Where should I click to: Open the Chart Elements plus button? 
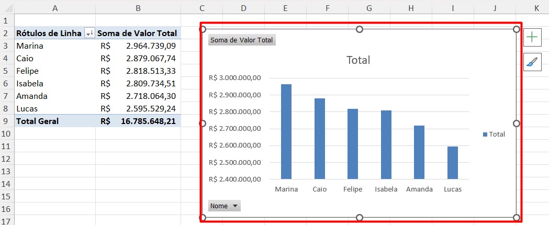click(532, 37)
